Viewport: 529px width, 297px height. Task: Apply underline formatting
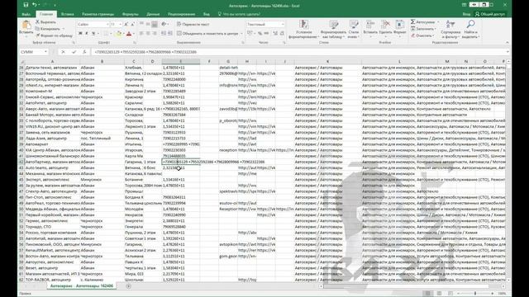click(93, 33)
